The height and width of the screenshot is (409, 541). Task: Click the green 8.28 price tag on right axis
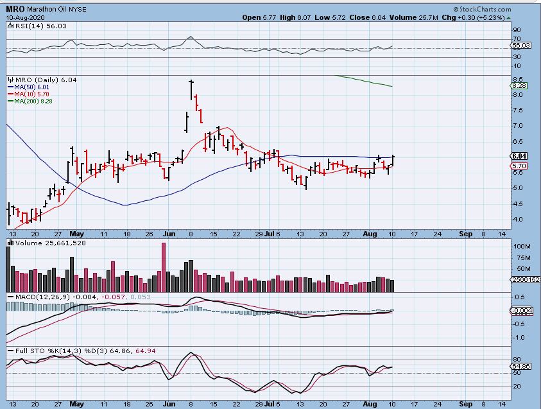[x=519, y=85]
